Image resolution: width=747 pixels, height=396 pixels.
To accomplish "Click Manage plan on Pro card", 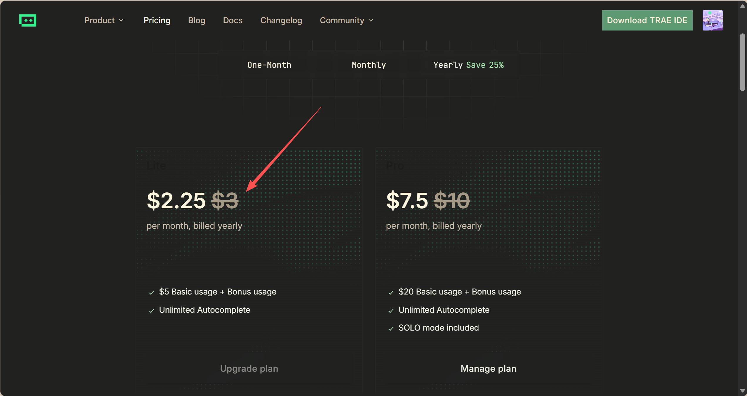I will tap(488, 368).
